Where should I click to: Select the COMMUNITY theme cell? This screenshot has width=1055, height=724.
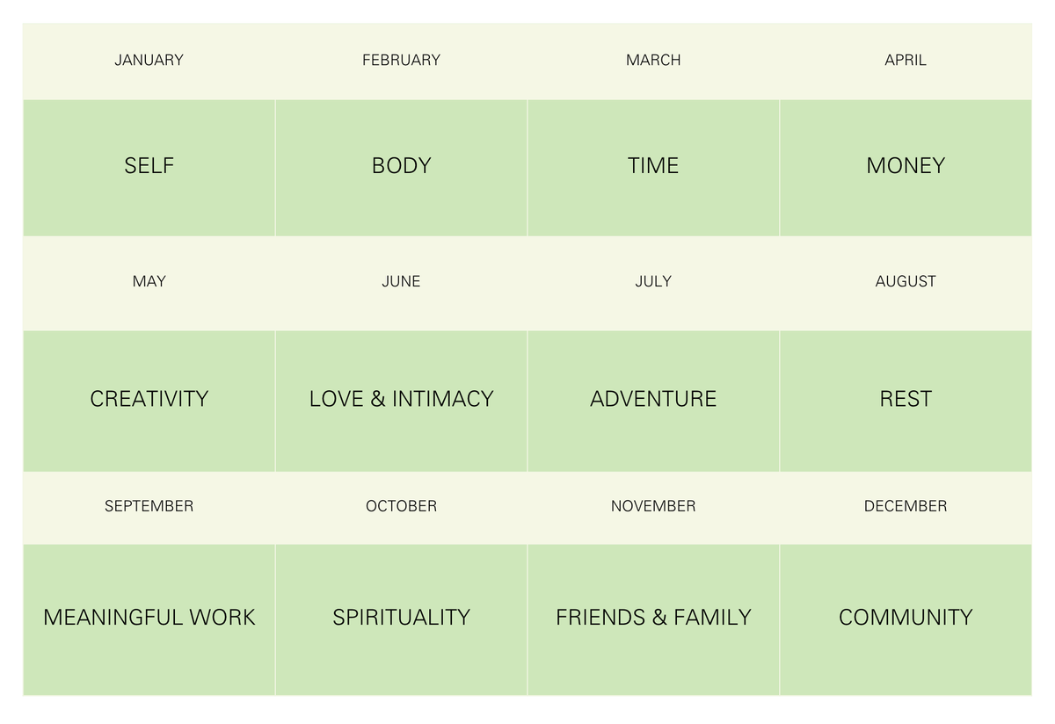point(906,618)
